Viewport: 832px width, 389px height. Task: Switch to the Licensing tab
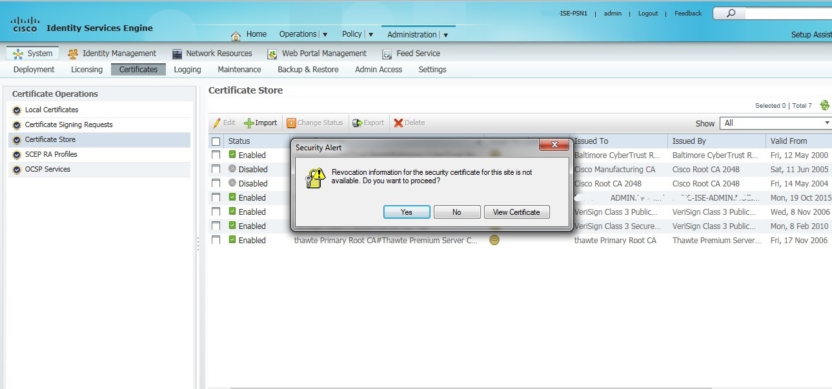(86, 70)
